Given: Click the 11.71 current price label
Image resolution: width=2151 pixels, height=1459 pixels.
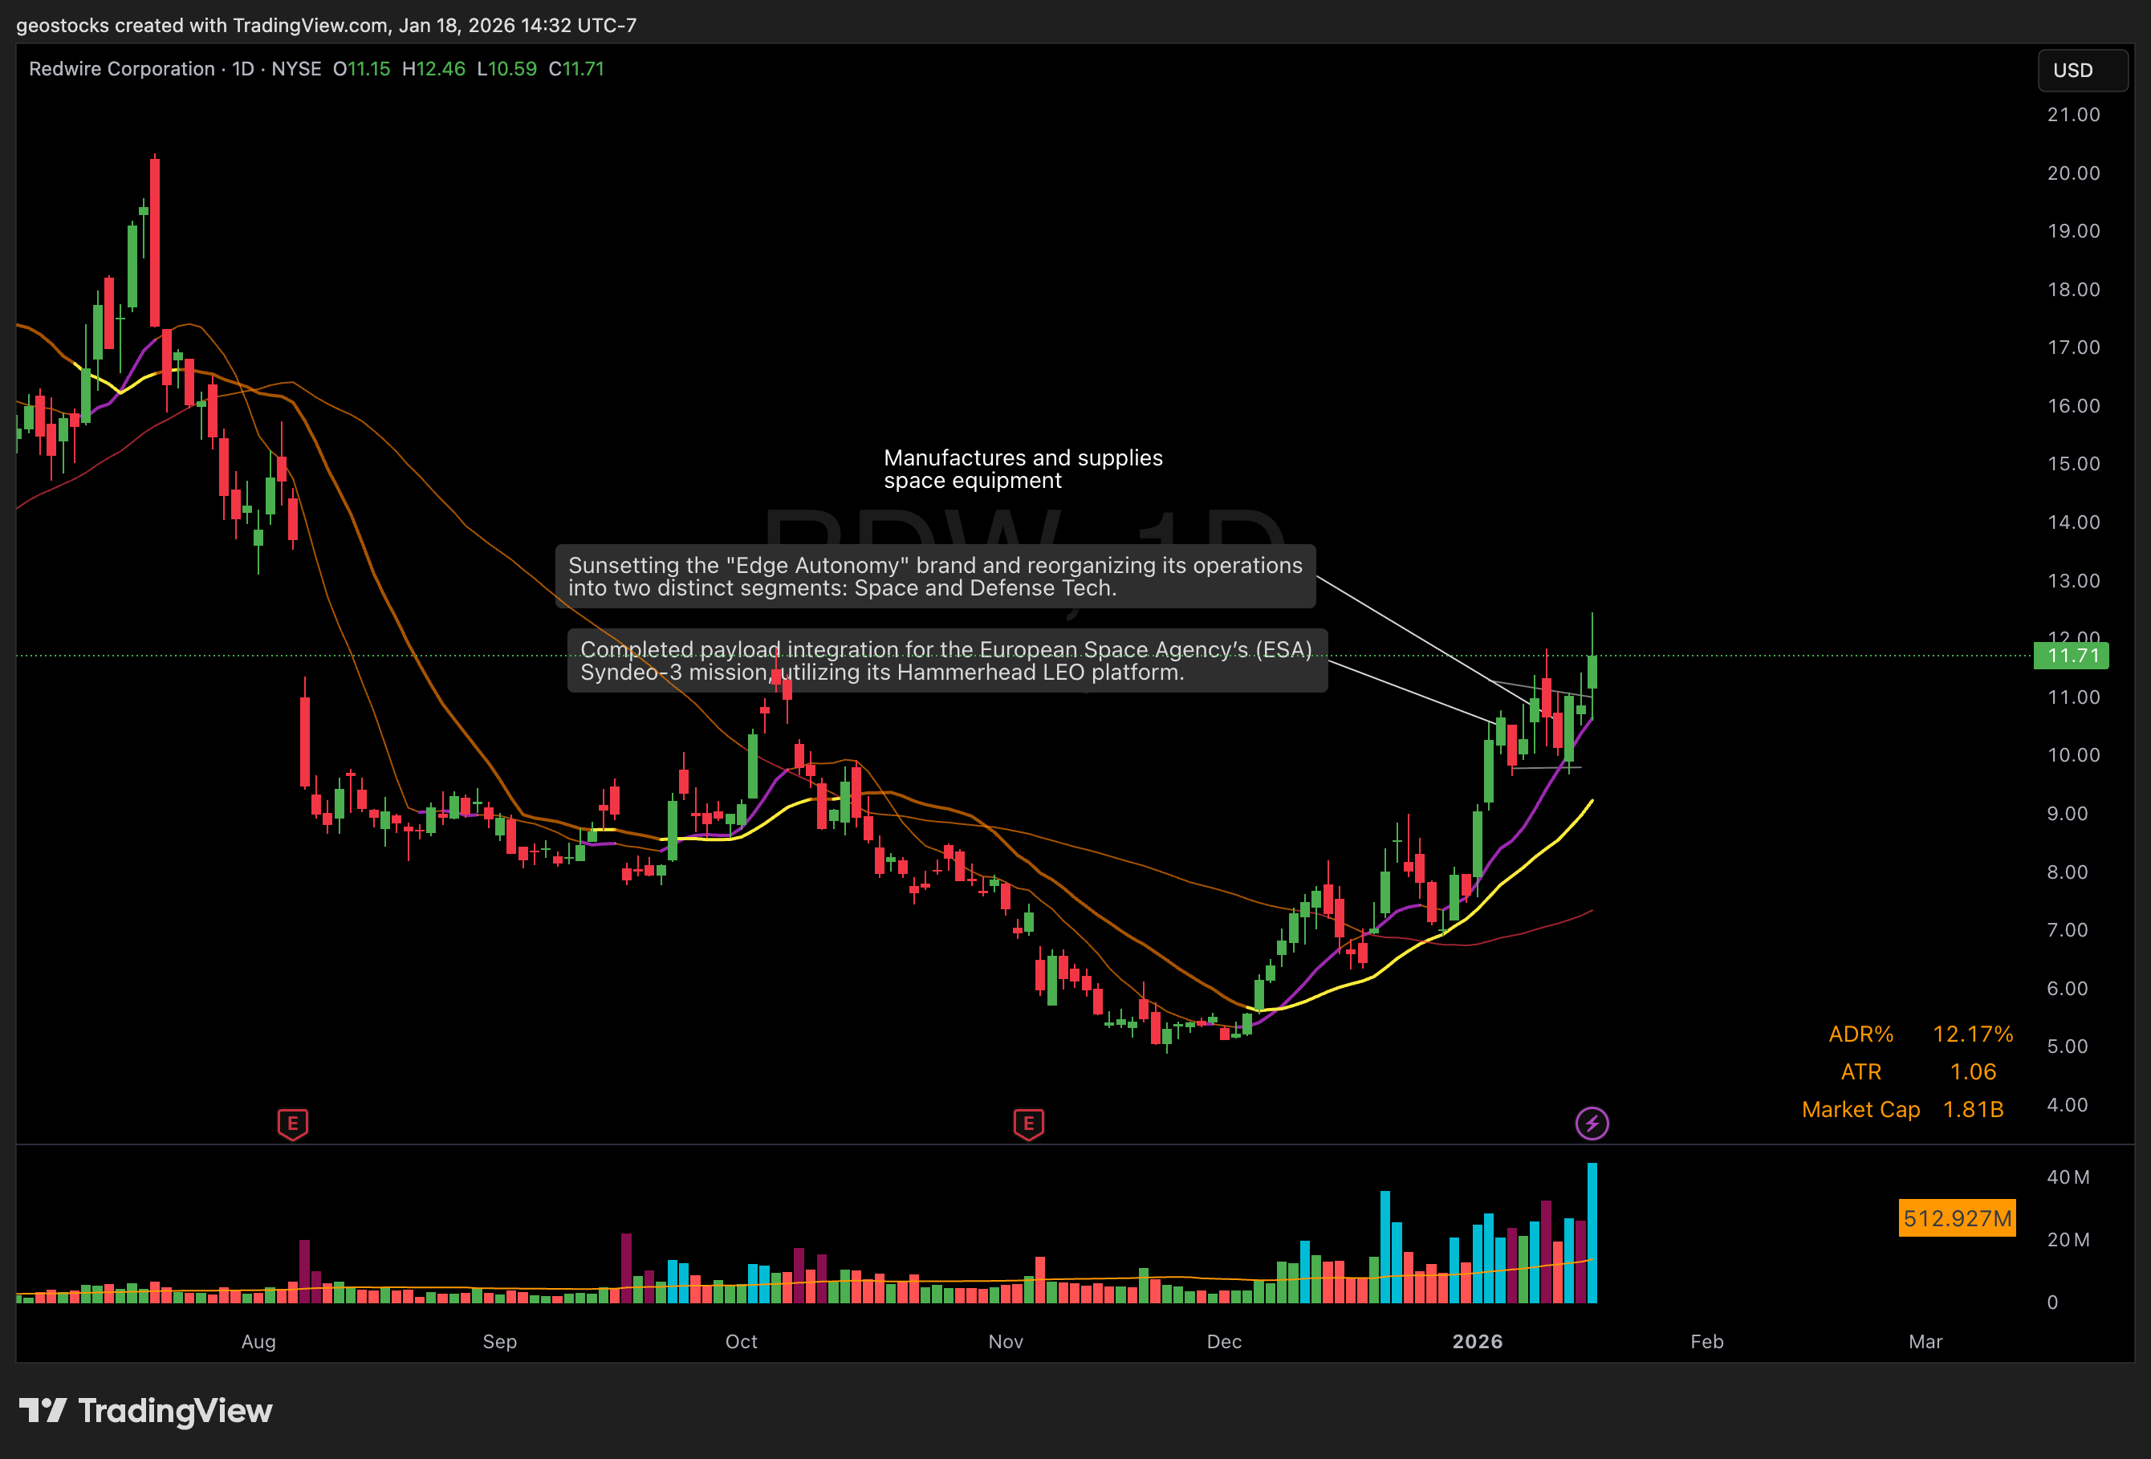Looking at the screenshot, I should (2072, 656).
